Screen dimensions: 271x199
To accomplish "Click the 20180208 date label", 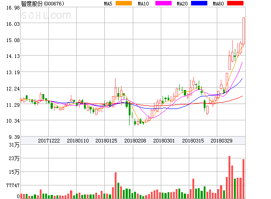I will (135, 141).
